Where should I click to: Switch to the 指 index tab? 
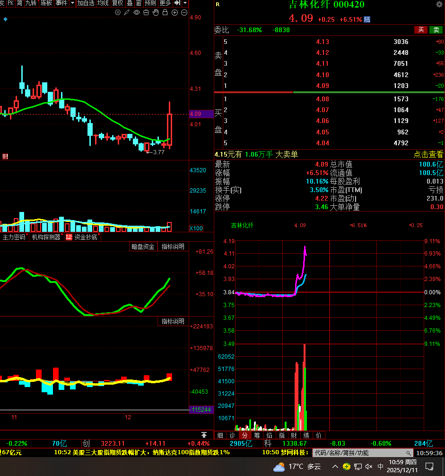[282, 435]
